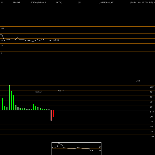
Task: Click the 50 label on the RSI axis
Action: pyautogui.click(x=2, y=41)
